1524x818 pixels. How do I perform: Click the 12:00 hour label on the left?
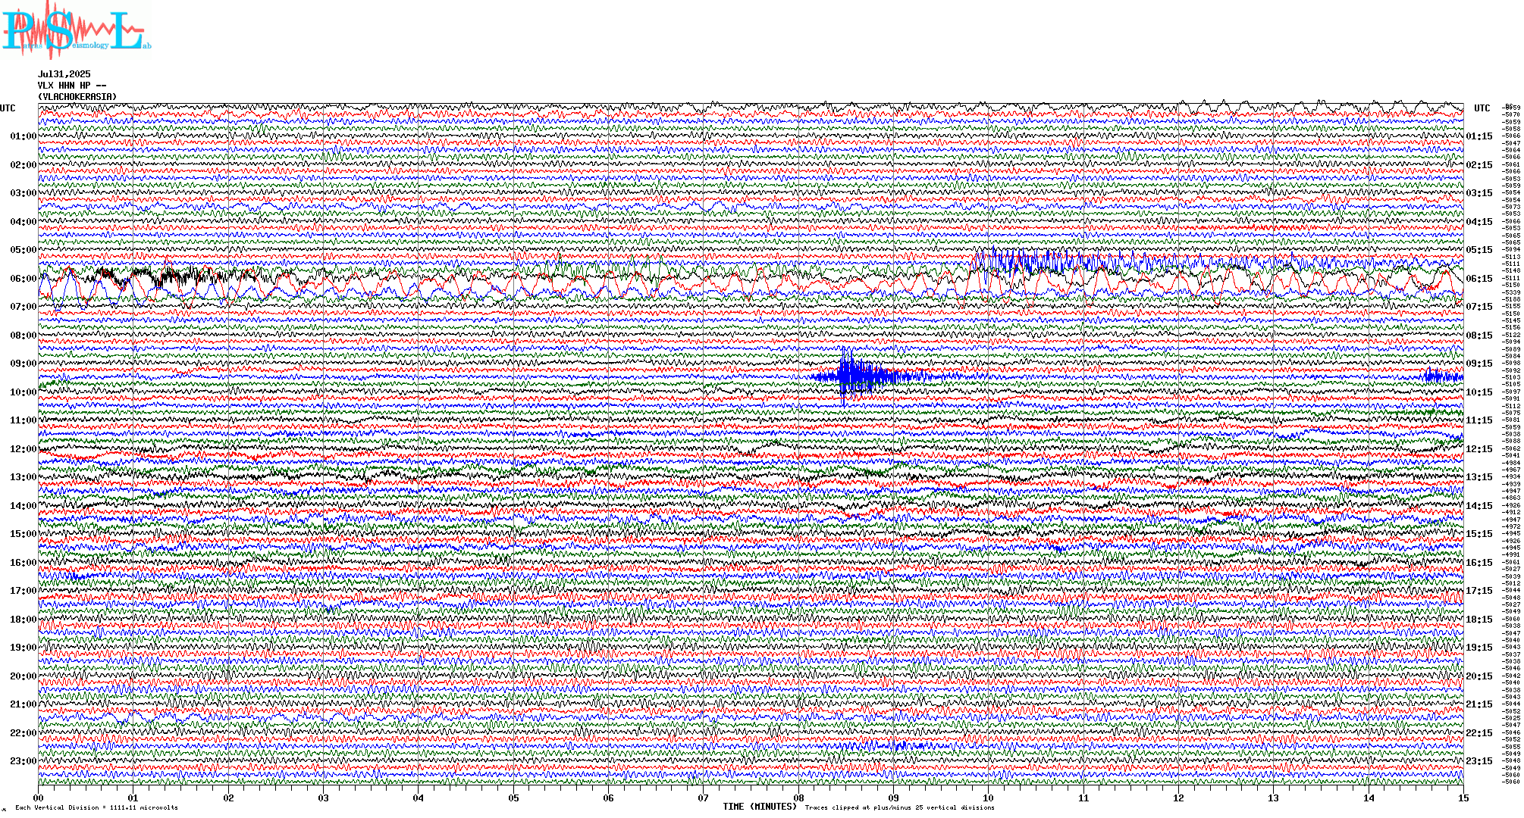point(24,449)
